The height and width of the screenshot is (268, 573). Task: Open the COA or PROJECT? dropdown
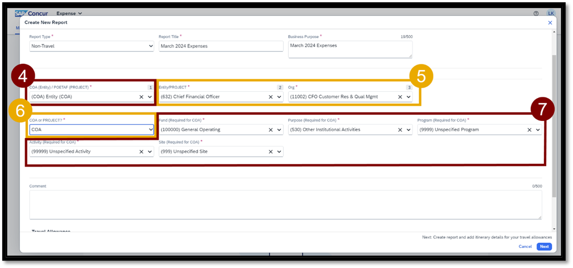tap(91, 130)
